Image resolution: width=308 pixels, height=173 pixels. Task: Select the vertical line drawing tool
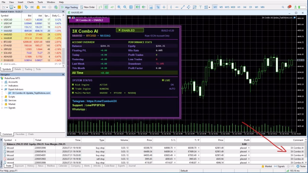pyautogui.click(x=171, y=7)
